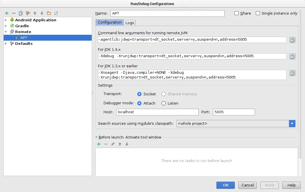The width and height of the screenshot is (305, 192).
Task: Move before launch task up arrow
Action: pyautogui.click(x=120, y=144)
